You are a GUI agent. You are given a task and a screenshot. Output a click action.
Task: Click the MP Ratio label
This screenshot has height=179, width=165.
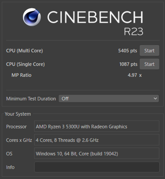click(21, 75)
